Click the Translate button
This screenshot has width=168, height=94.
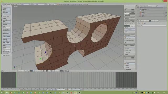click(7, 8)
